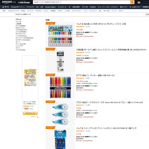Open the ランキング nav menu item
The height and width of the screenshot is (149, 149).
[30, 7]
